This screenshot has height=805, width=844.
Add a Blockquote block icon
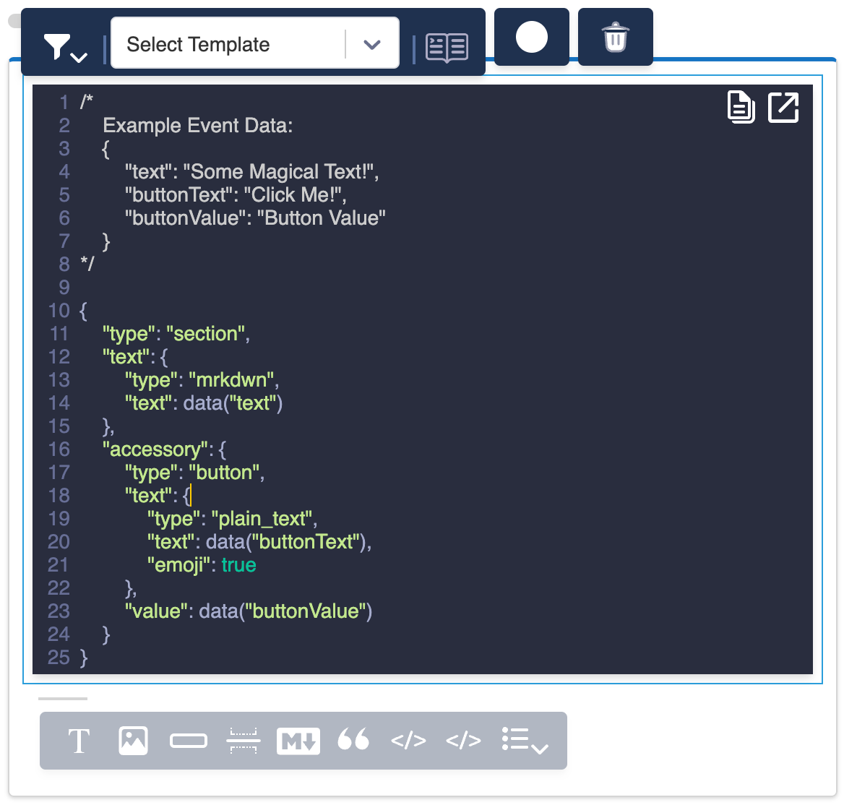click(353, 740)
